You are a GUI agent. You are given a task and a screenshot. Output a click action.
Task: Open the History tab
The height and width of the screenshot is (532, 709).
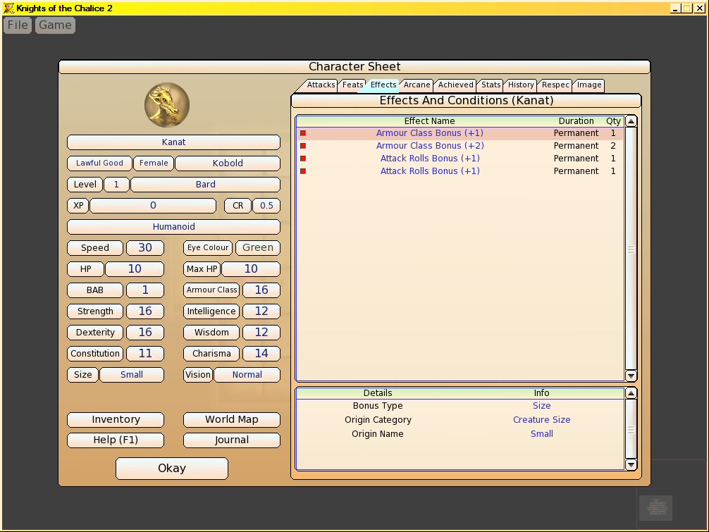tap(520, 85)
